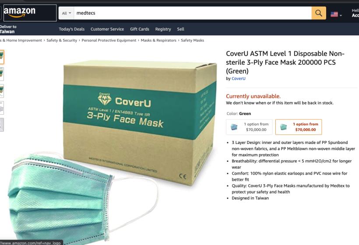Click Deliver to Taiwan location
Image resolution: width=359 pixels, height=245 pixels.
pyautogui.click(x=8, y=29)
